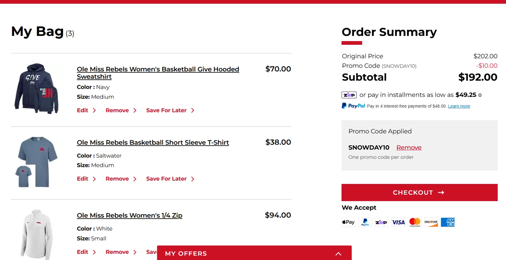This screenshot has width=506, height=260.
Task: Click the Apple Pay payment icon
Action: (348, 222)
